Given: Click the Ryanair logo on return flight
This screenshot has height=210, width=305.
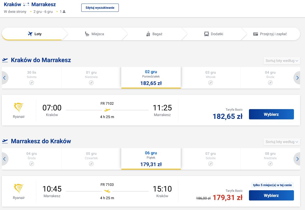Looking at the screenshot, I should [x=19, y=189].
